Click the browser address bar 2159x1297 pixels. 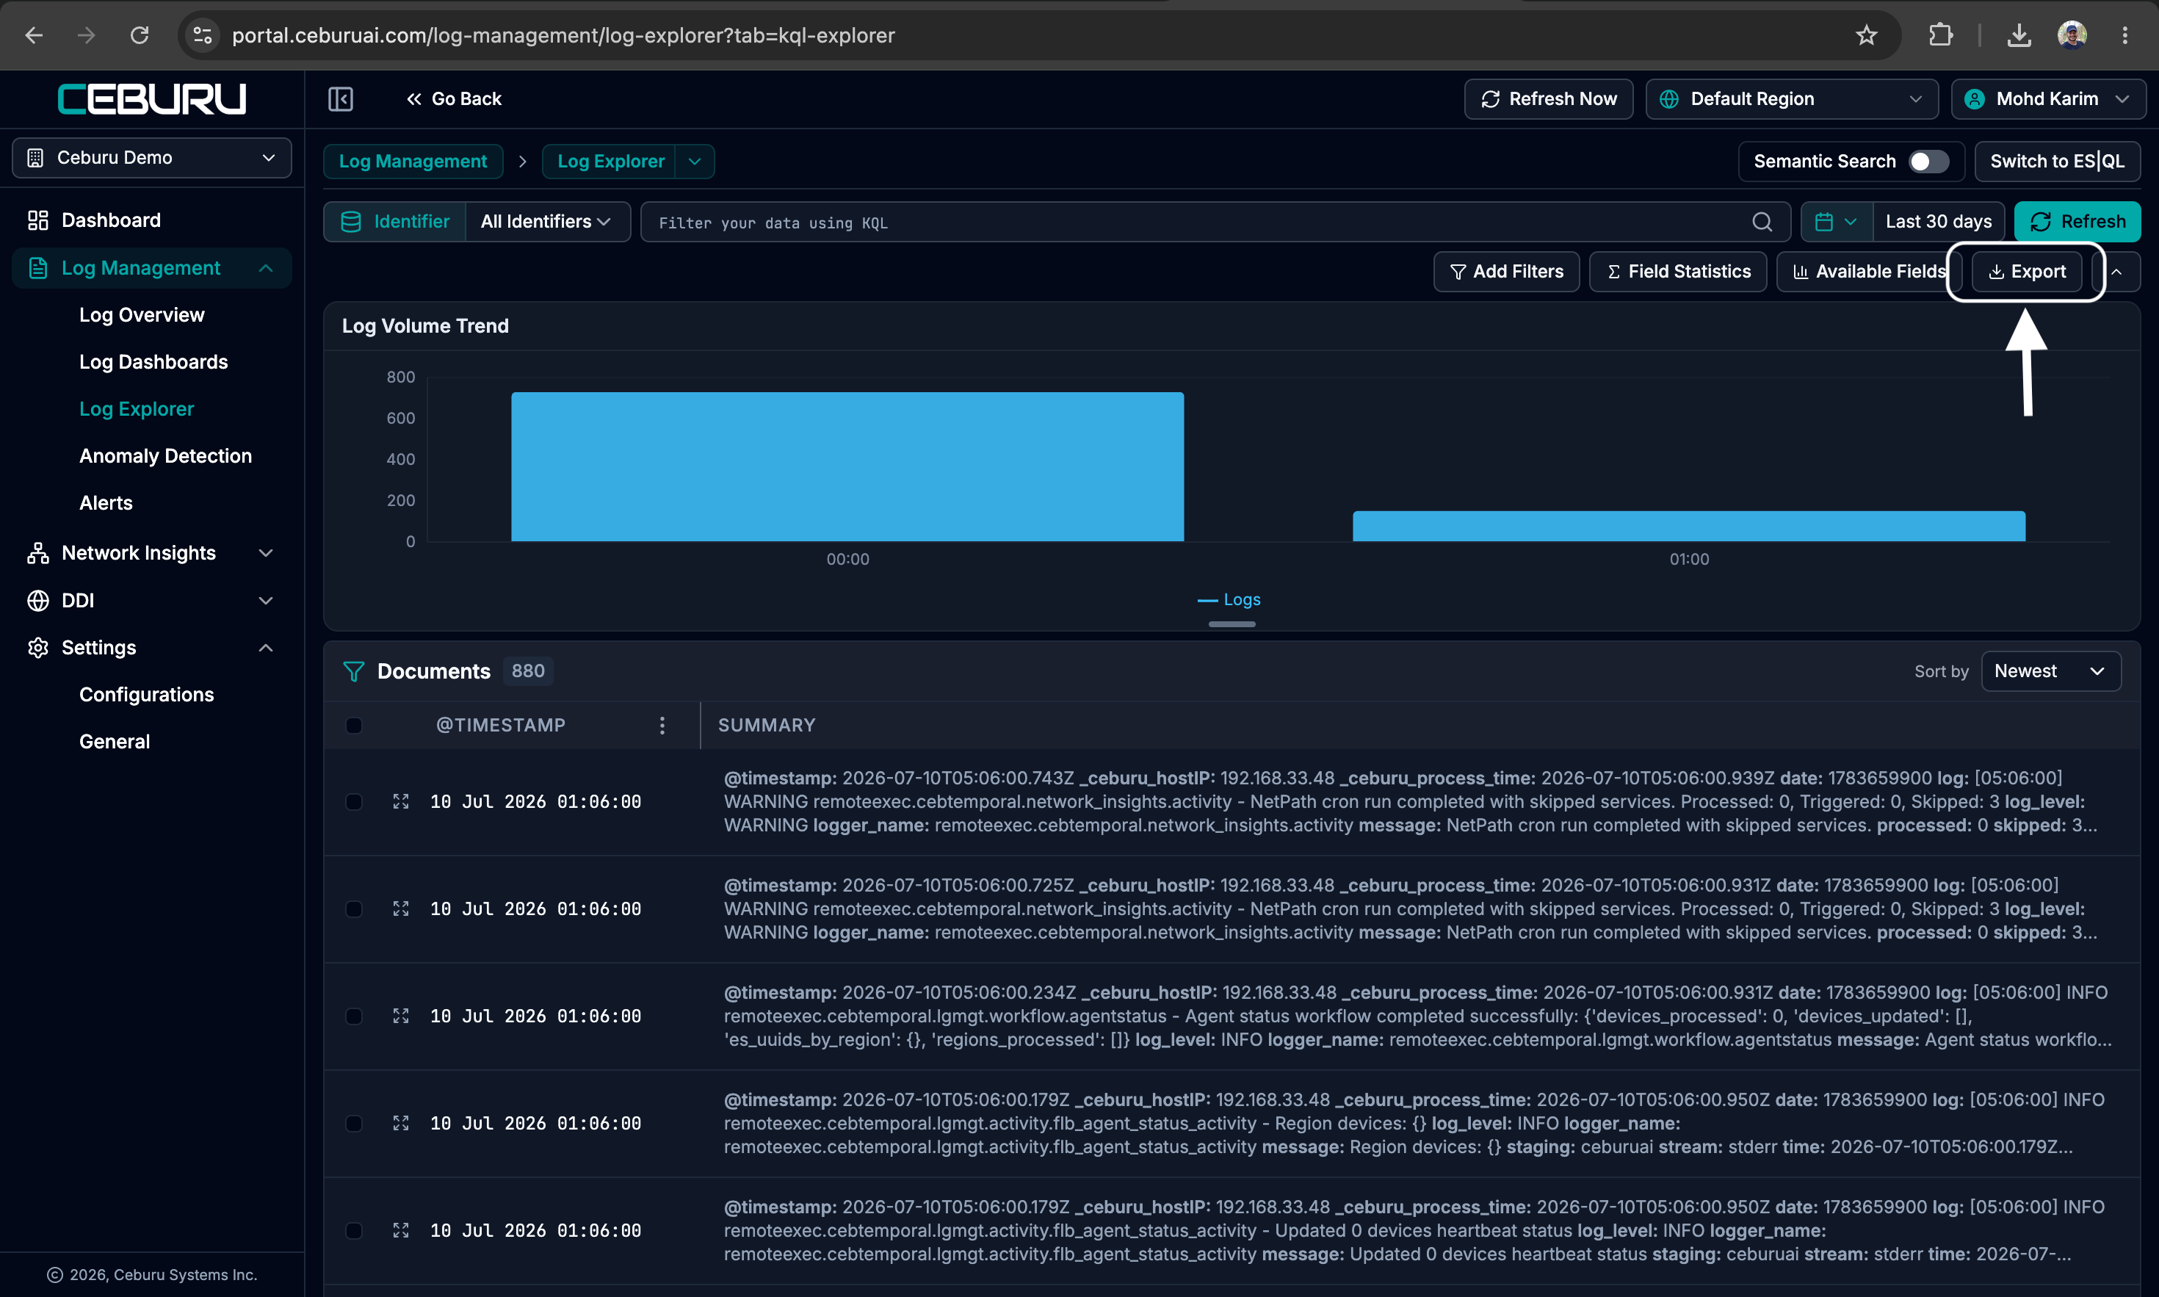1040,35
